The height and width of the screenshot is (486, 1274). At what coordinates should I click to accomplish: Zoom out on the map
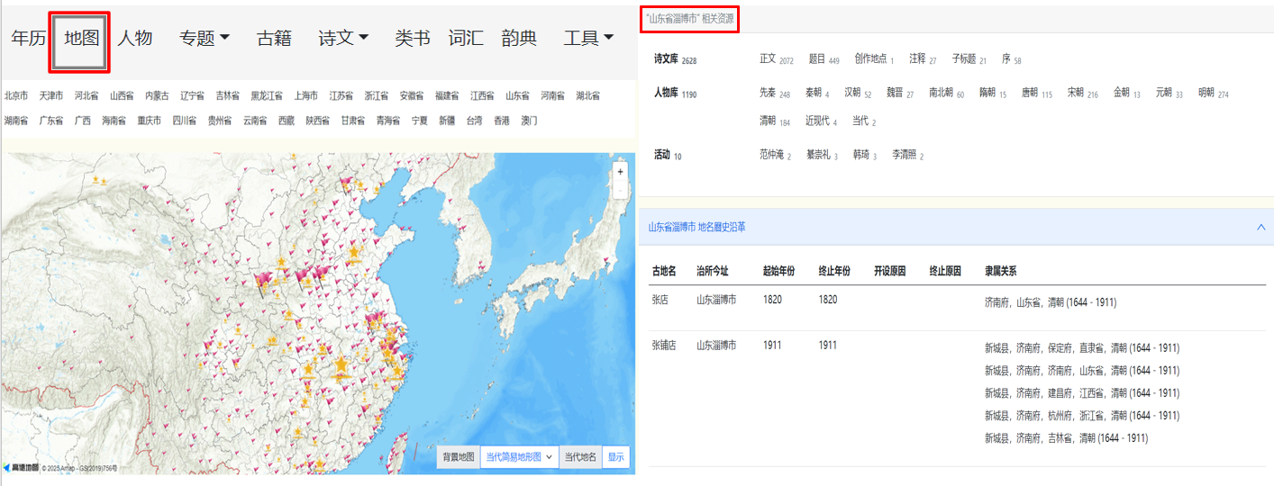click(620, 189)
